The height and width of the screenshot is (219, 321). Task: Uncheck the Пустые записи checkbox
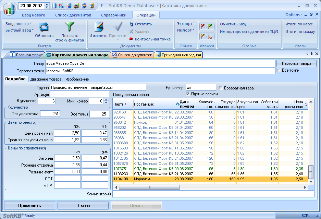[188, 94]
